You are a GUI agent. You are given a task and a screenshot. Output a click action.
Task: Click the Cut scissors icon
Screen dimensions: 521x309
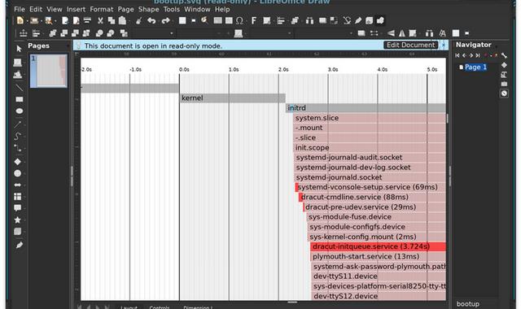pos(100,20)
